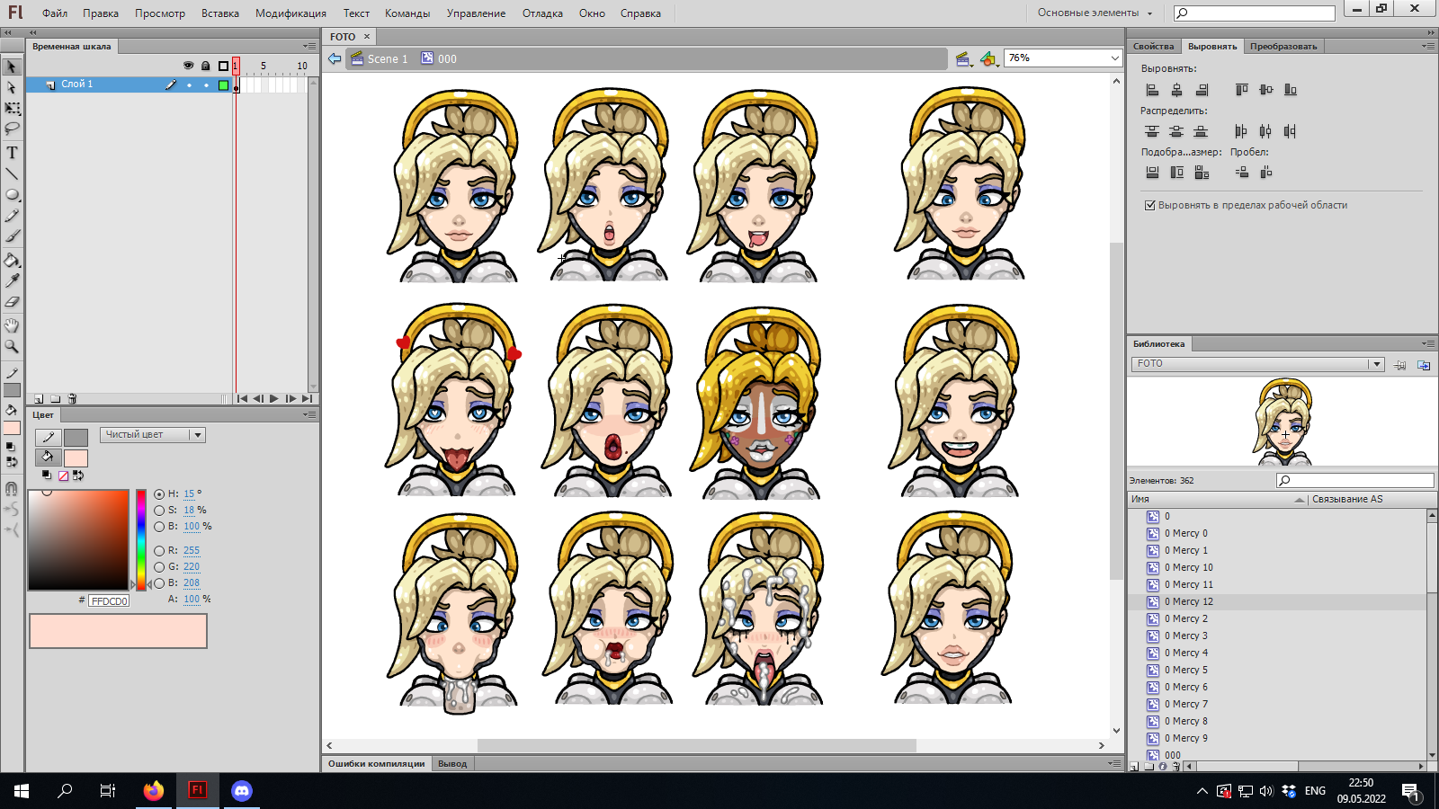
Task: Open the Edit Symbols dropdown
Action: [x=989, y=58]
